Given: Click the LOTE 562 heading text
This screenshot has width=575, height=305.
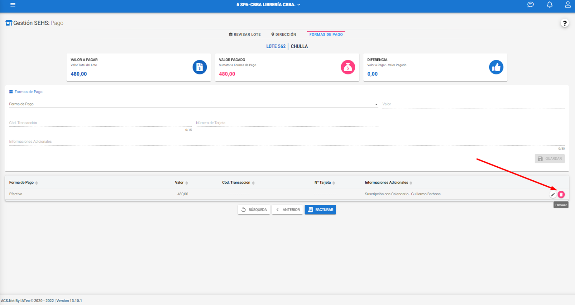Looking at the screenshot, I should click(276, 46).
